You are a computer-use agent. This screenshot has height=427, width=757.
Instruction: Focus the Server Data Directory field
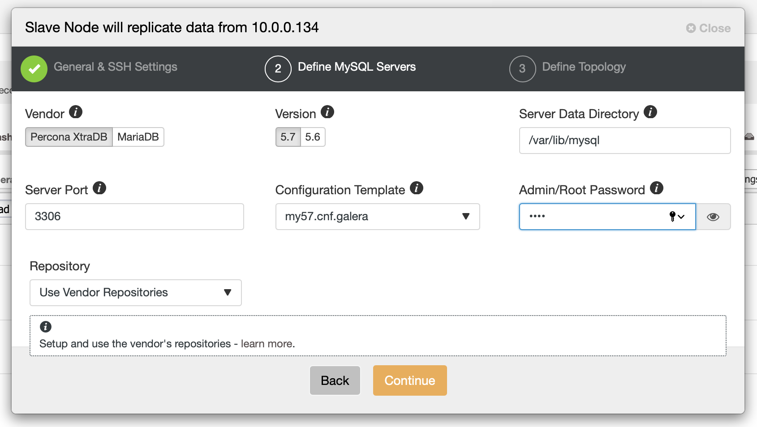(x=625, y=141)
